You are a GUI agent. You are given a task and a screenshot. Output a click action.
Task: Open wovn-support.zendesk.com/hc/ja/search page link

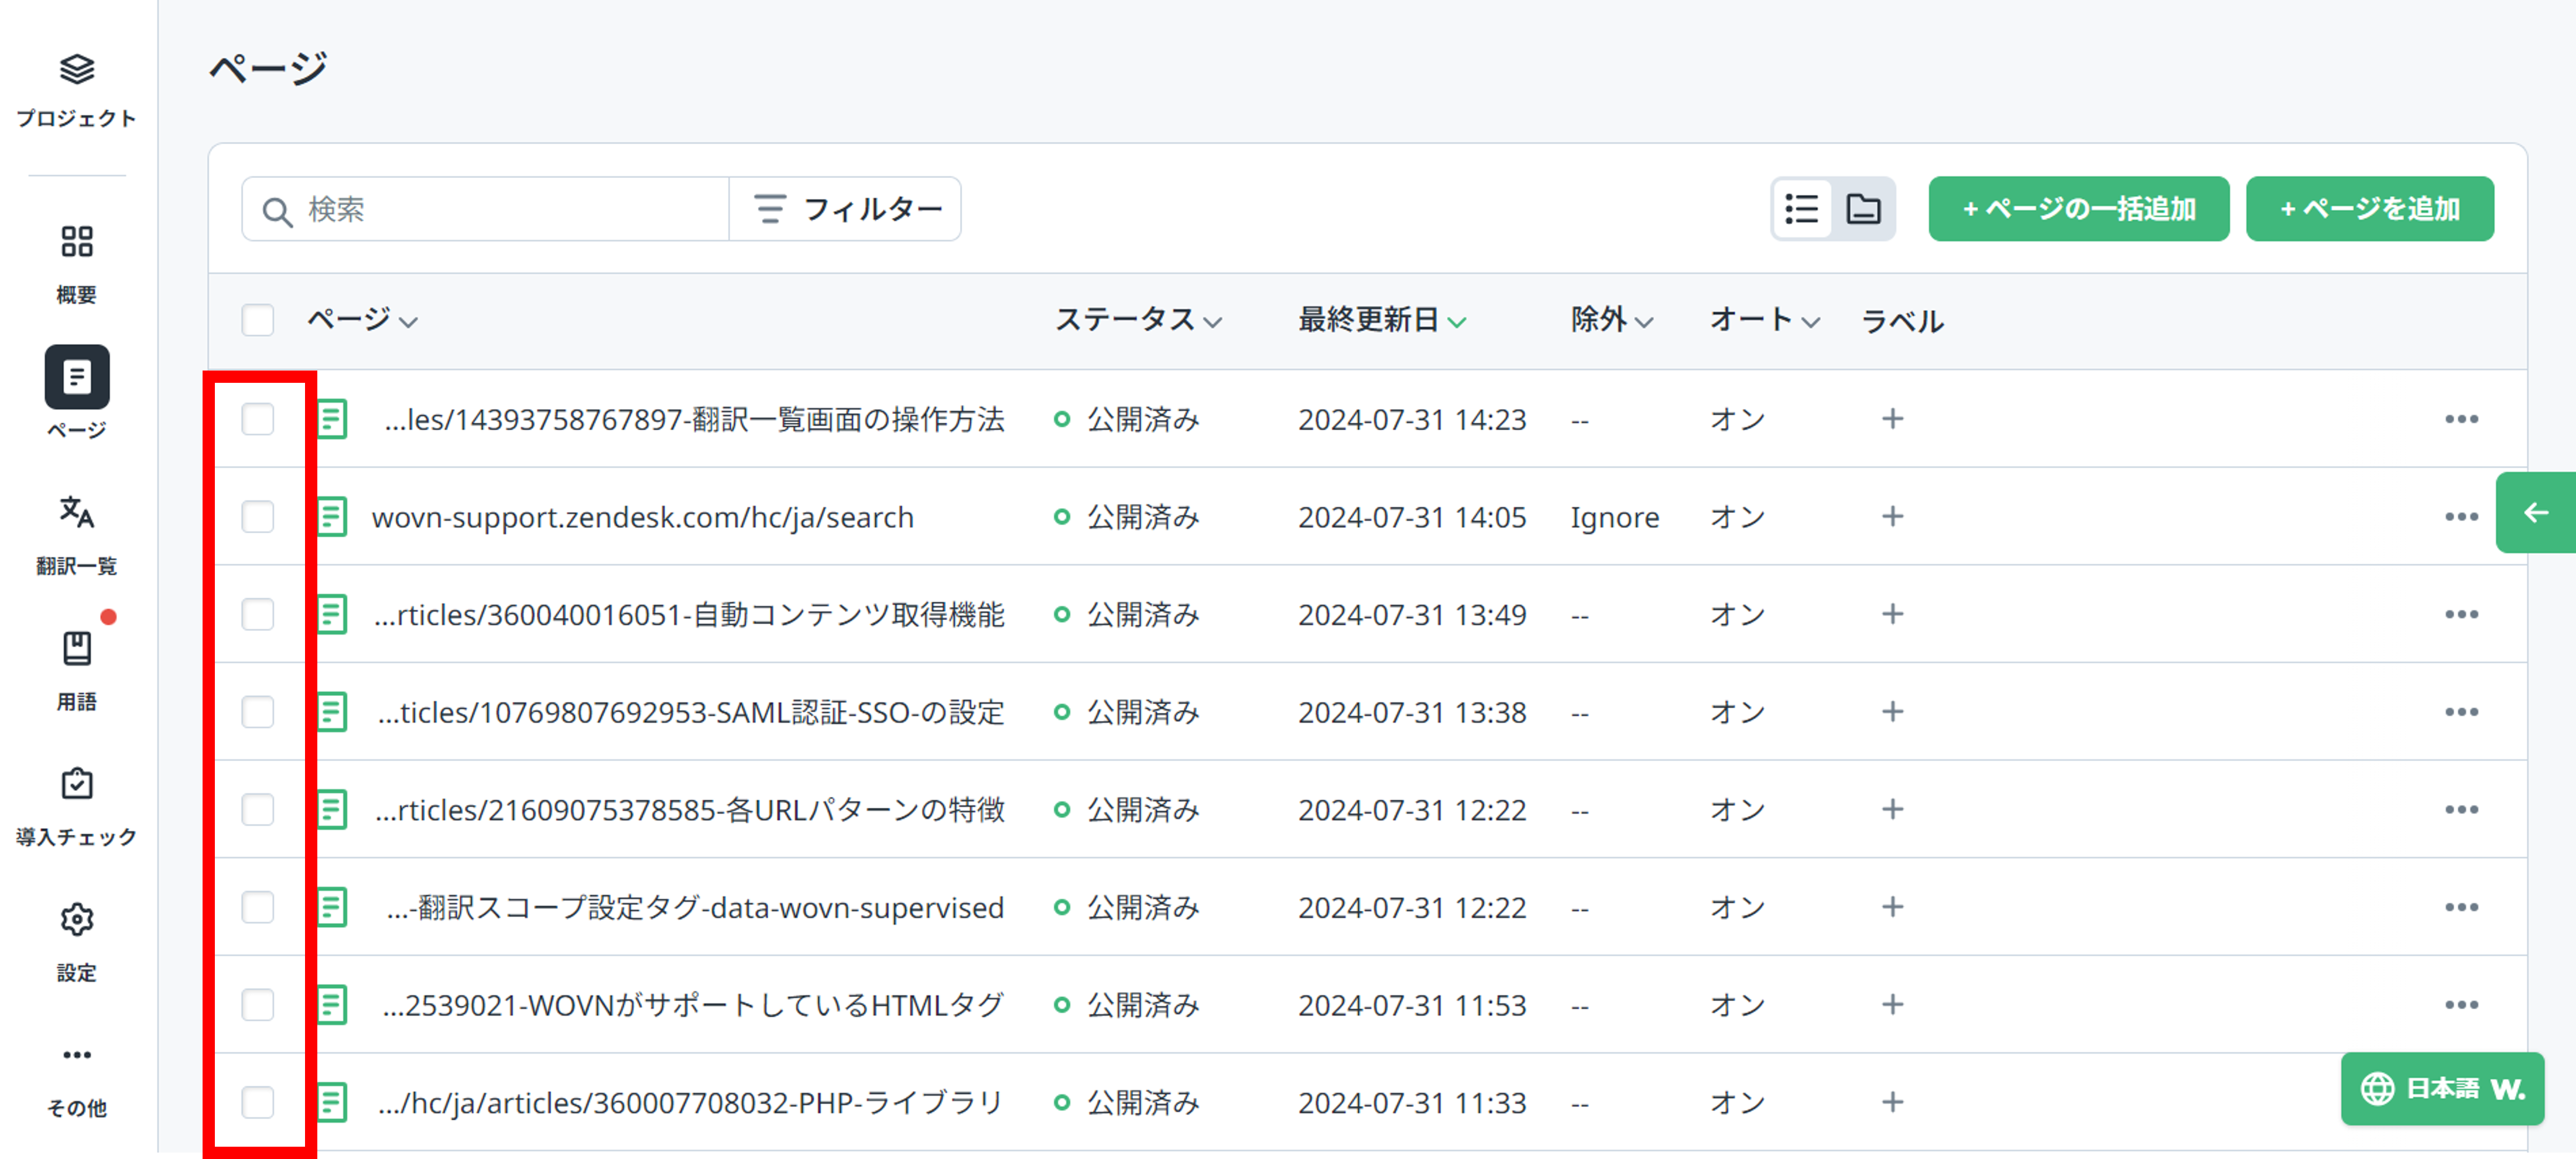[642, 517]
